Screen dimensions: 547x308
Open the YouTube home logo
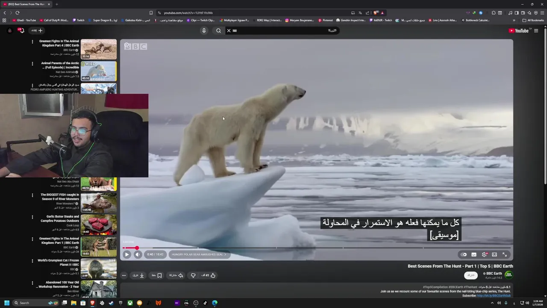click(x=518, y=30)
